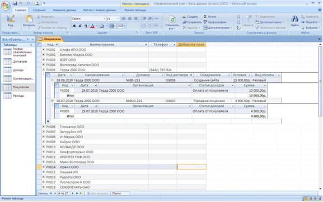The height and width of the screenshot is (202, 323).
Task: Open Режим таблицы ribbon tab
Action: [135, 10]
